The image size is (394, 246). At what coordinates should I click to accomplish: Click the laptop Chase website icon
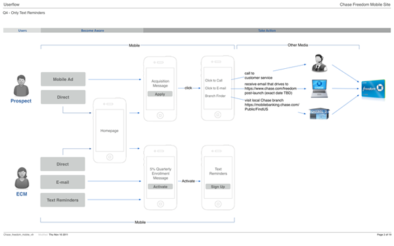click(319, 89)
